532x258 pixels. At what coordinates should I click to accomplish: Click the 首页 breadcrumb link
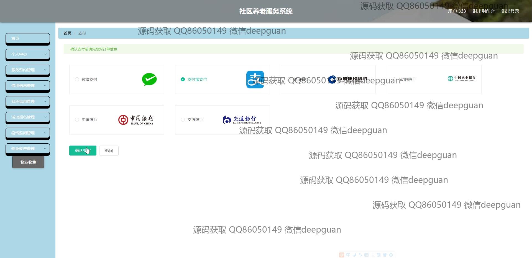click(x=68, y=33)
